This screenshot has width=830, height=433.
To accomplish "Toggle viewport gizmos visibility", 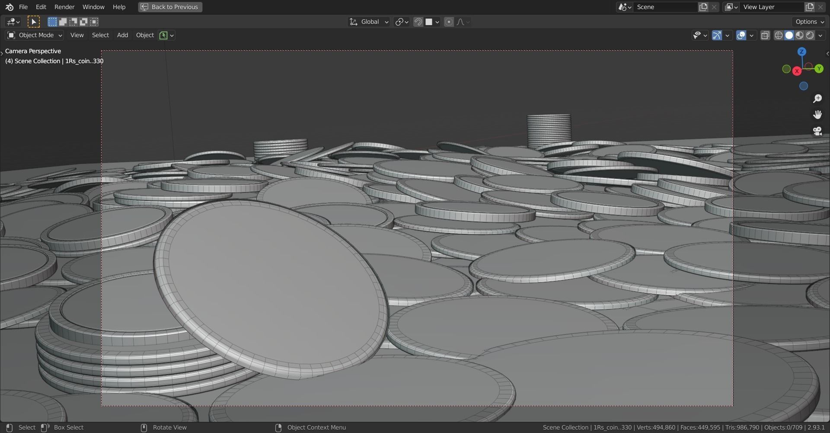I will (717, 35).
